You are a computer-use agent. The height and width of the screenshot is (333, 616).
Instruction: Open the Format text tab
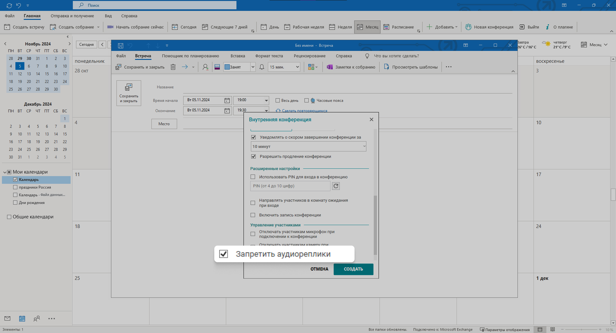click(269, 56)
